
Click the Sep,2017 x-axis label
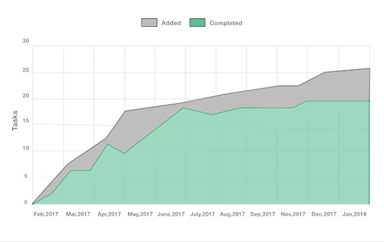262,214
